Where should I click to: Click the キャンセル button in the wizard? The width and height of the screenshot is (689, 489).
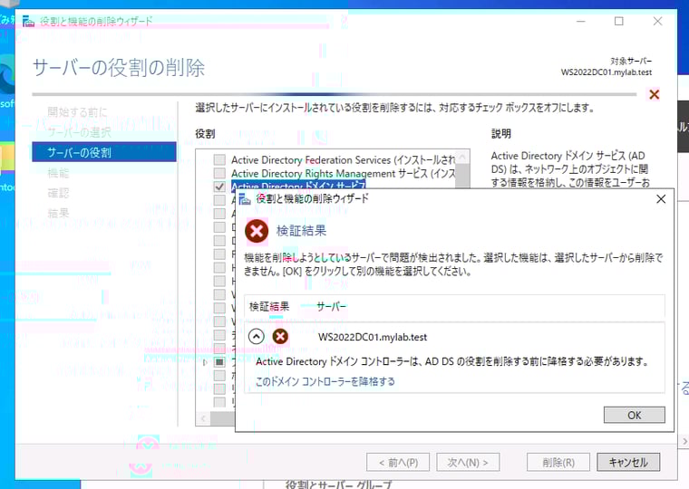[628, 462]
